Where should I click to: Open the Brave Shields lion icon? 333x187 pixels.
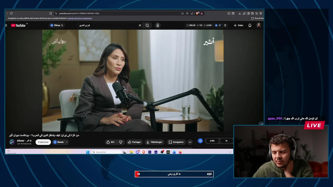[197, 13]
